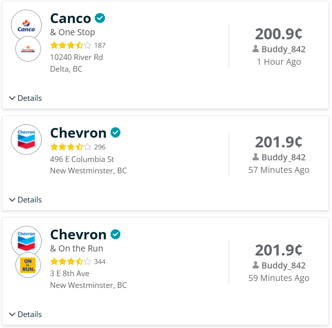The image size is (332, 328).
Task: Click the Canco star rating with 187 reviews
Action: (x=71, y=45)
